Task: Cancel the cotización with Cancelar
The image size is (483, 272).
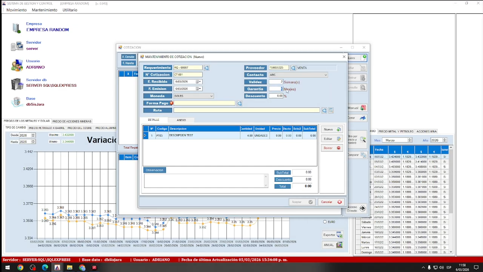Action: point(331,202)
